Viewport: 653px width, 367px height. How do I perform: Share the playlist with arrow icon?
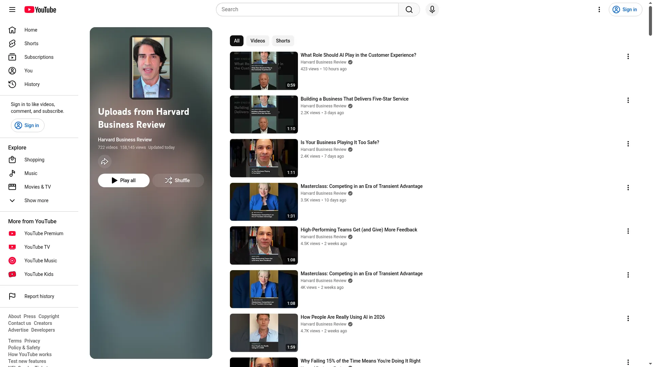[x=105, y=161]
